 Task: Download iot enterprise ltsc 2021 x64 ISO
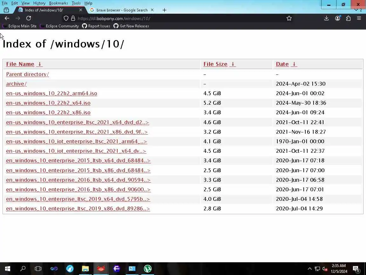tap(76, 151)
